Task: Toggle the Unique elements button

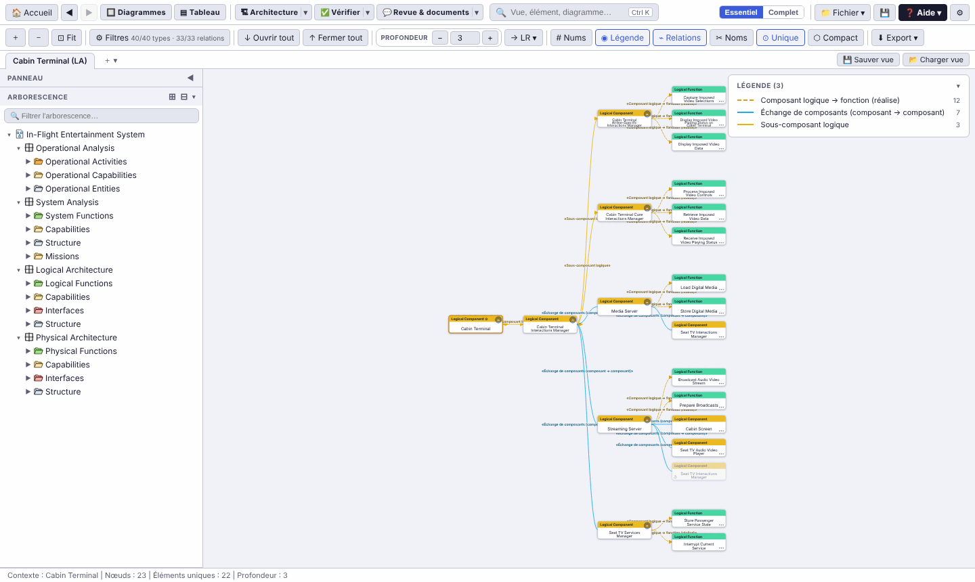Action: click(x=780, y=38)
